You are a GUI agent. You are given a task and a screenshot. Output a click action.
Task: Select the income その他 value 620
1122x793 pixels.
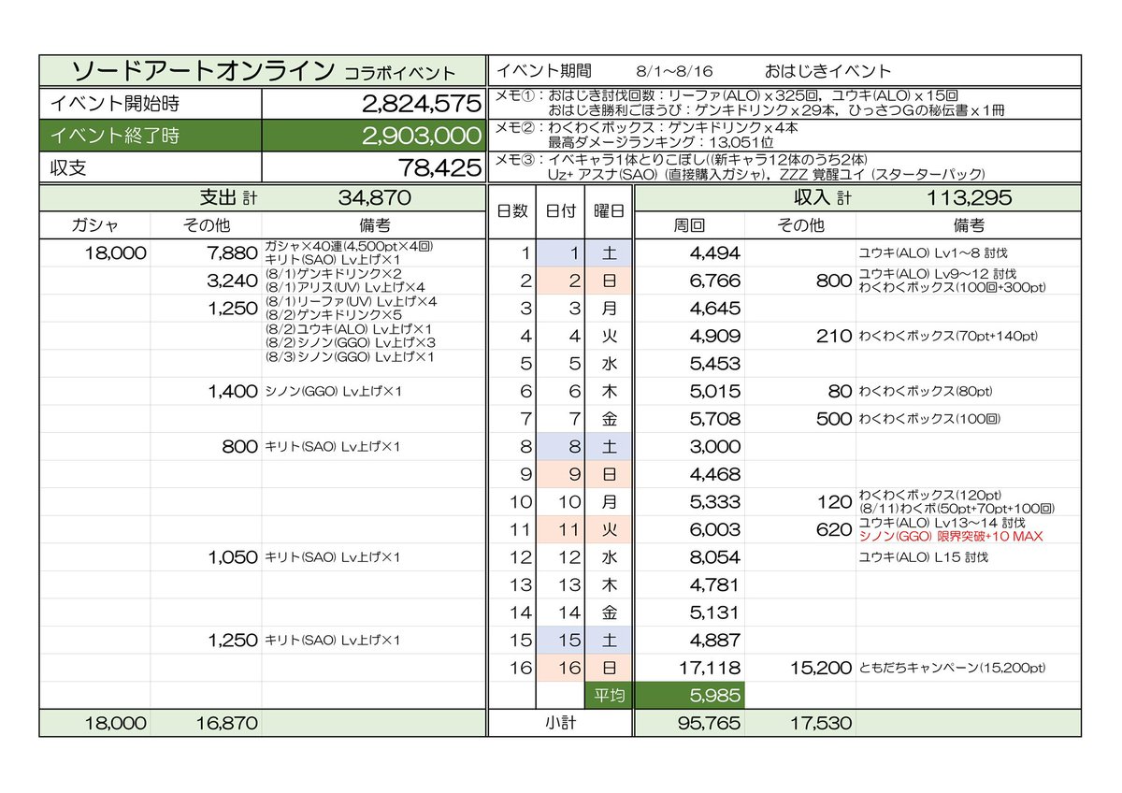(834, 529)
